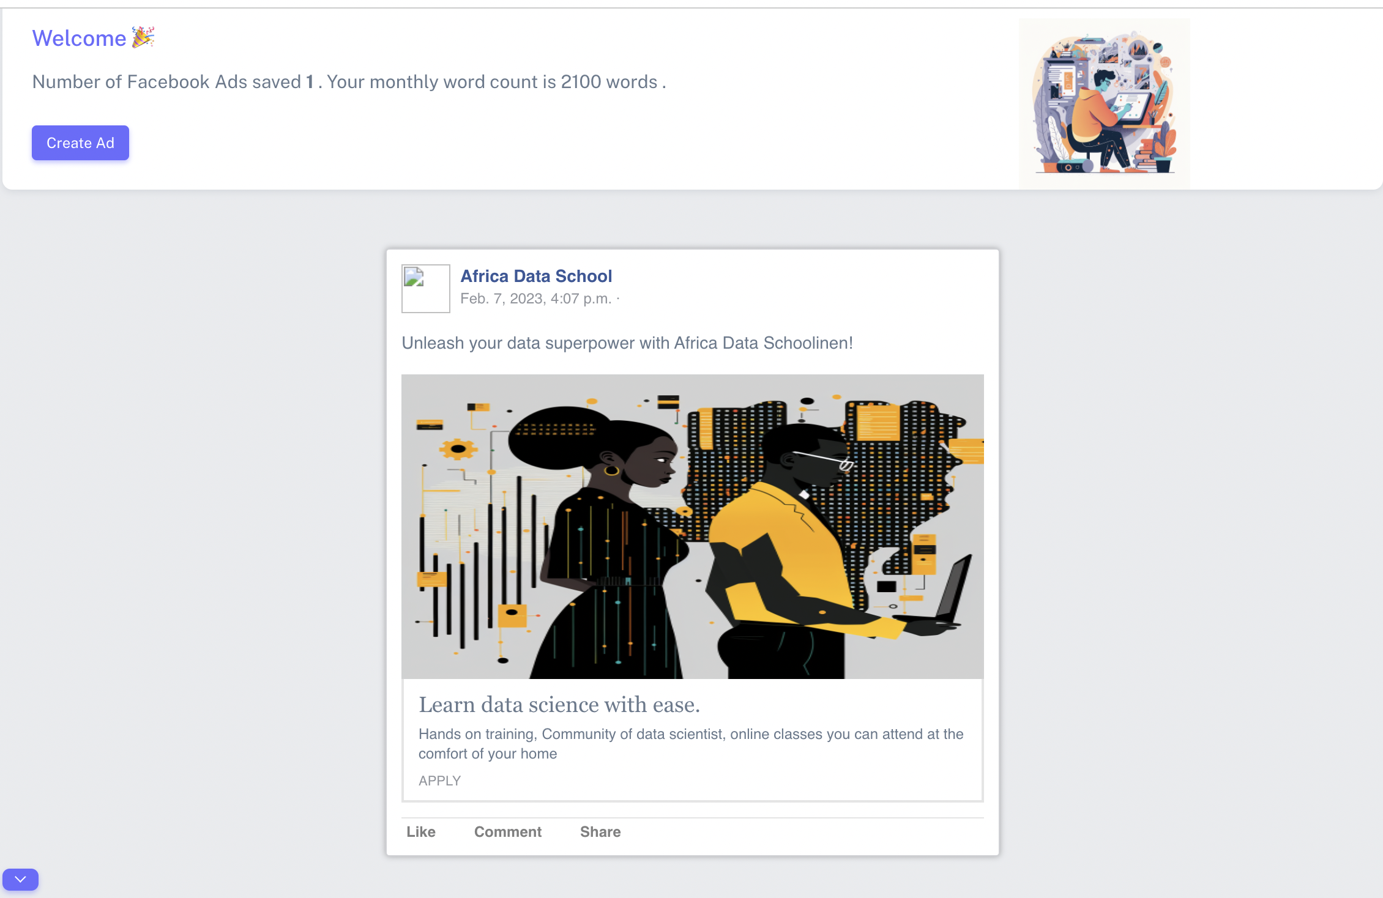Screen dimensions: 1383x898
Task: Click the "Learn data science with ease." headline
Action: [559, 705]
